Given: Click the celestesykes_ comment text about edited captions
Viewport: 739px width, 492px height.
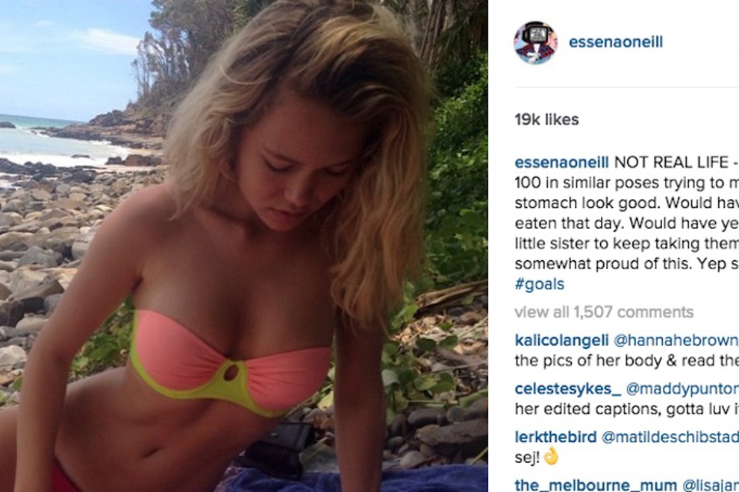Looking at the screenshot, I should [627, 409].
